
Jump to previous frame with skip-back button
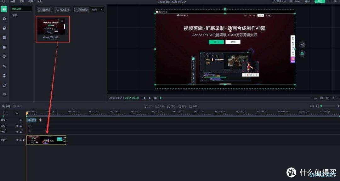[x=144, y=98]
